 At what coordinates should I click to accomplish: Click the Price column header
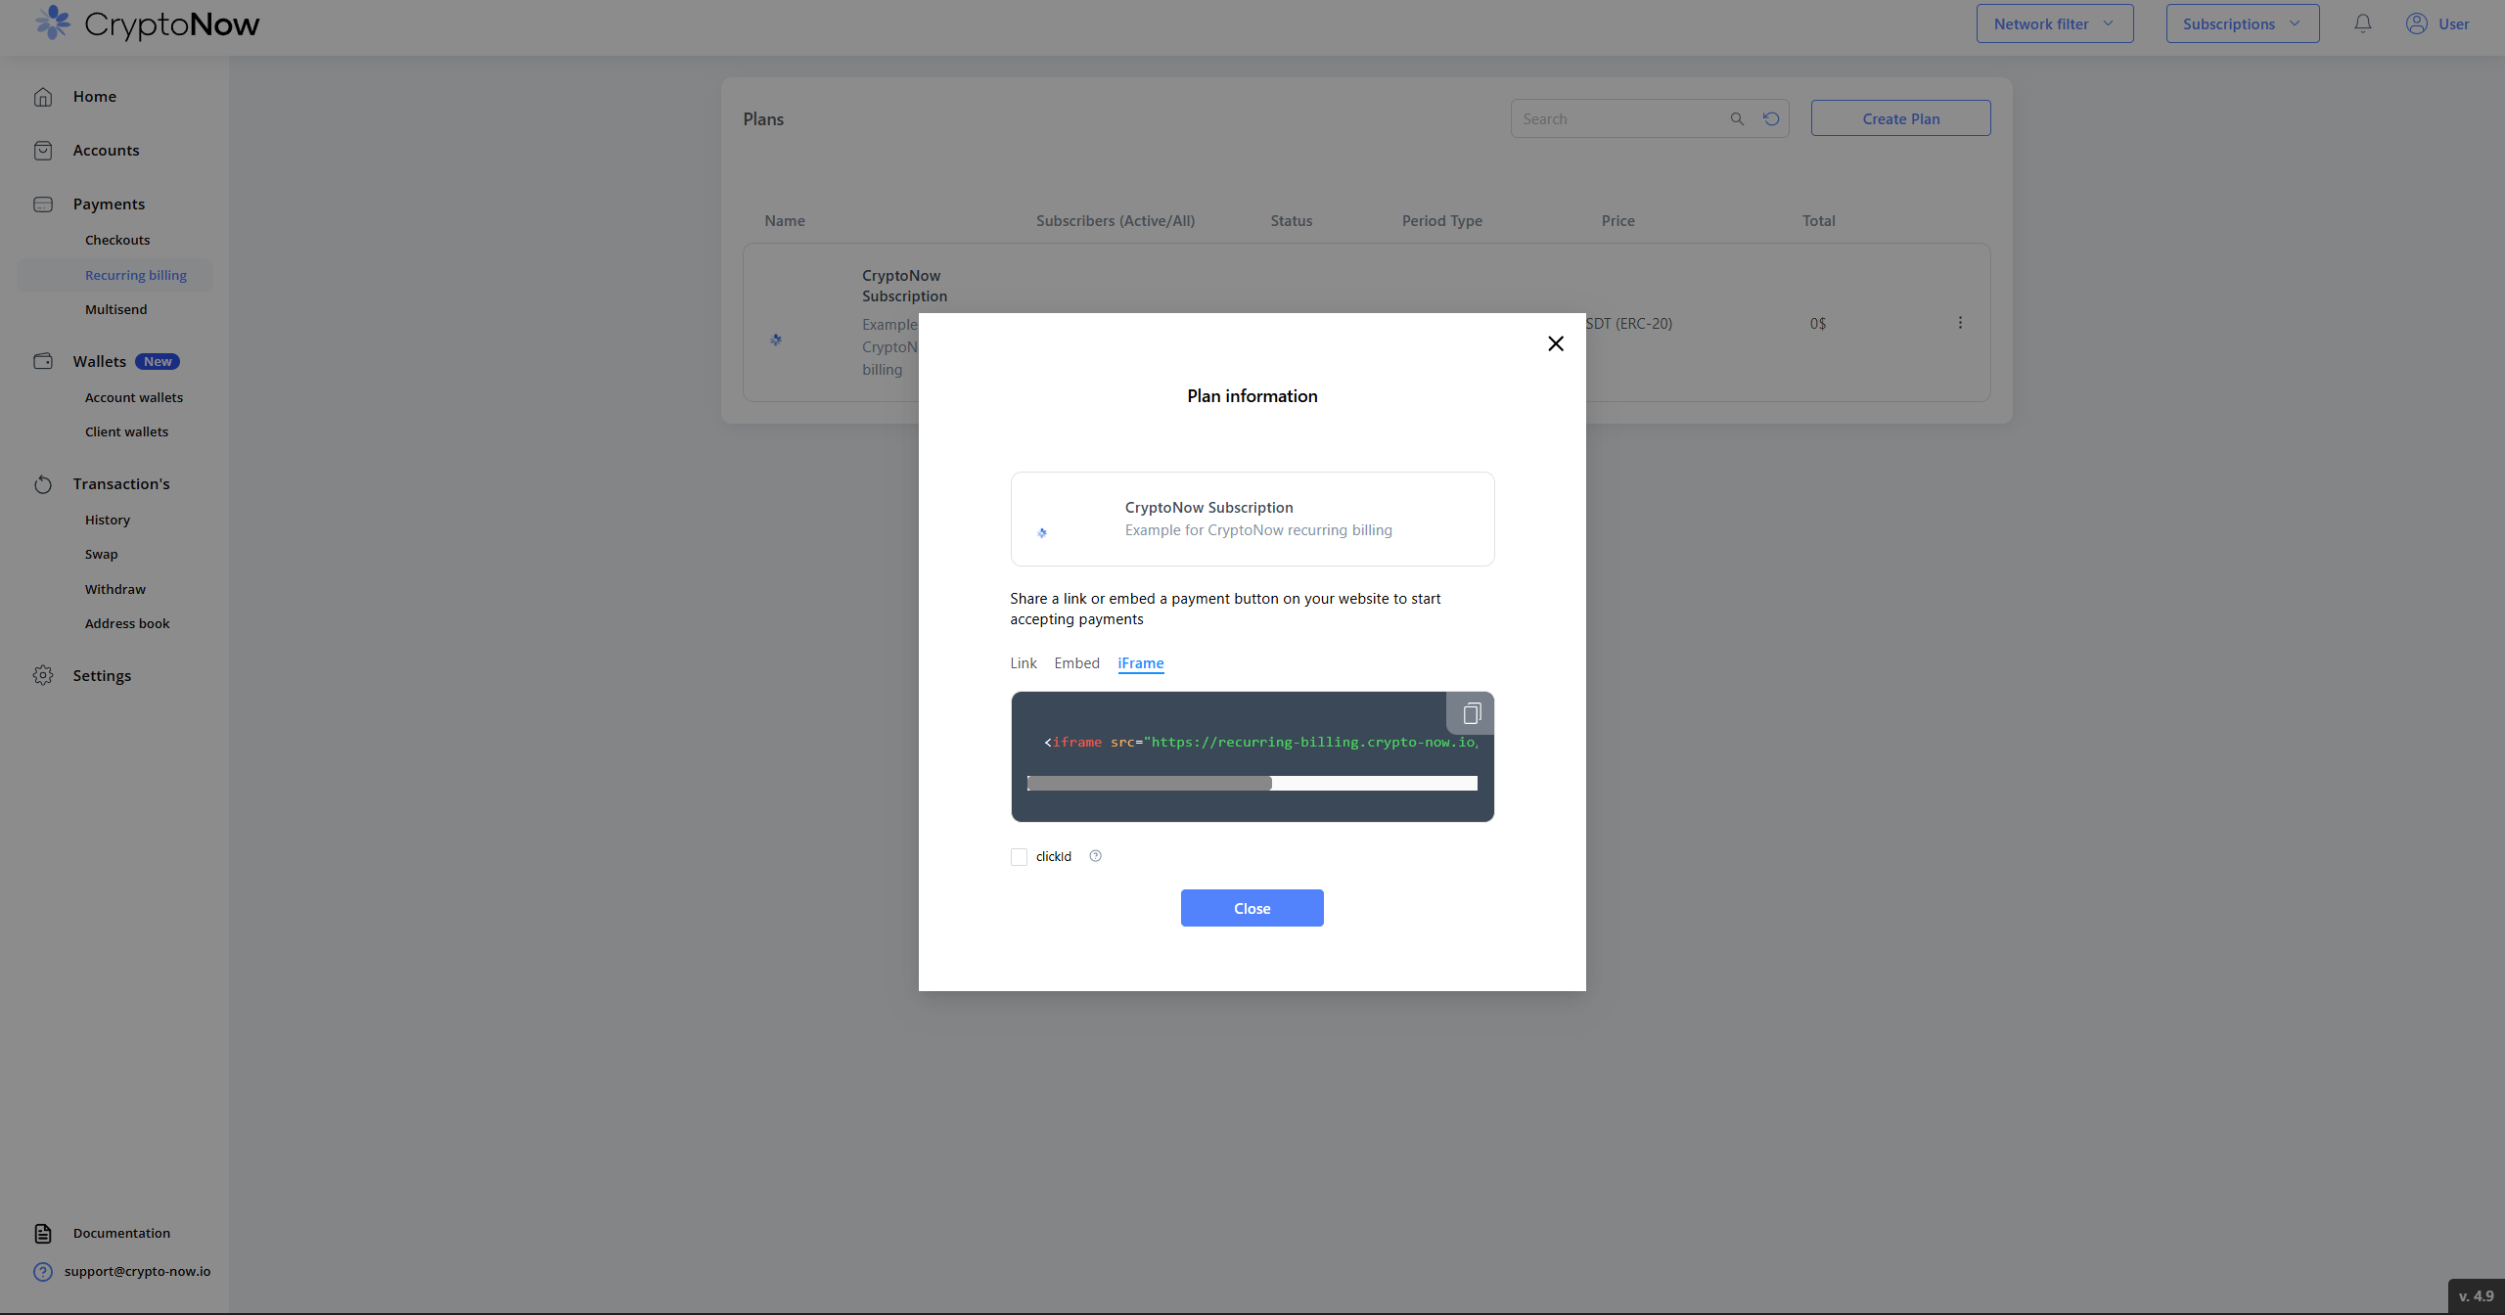pos(1618,221)
